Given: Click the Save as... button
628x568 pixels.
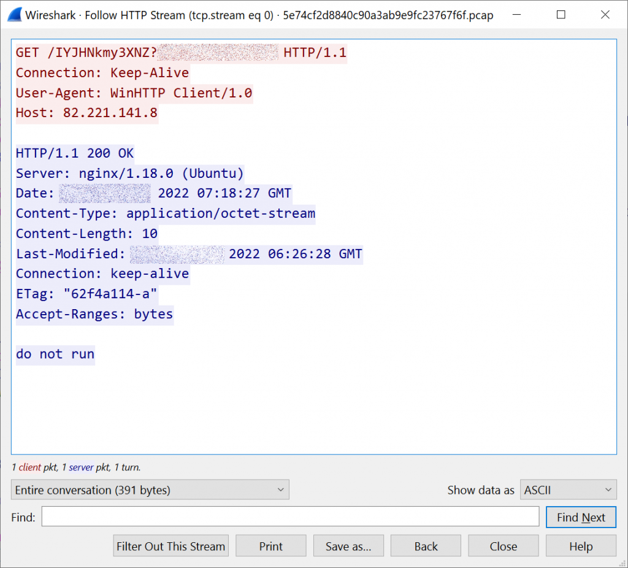Looking at the screenshot, I should 348,546.
